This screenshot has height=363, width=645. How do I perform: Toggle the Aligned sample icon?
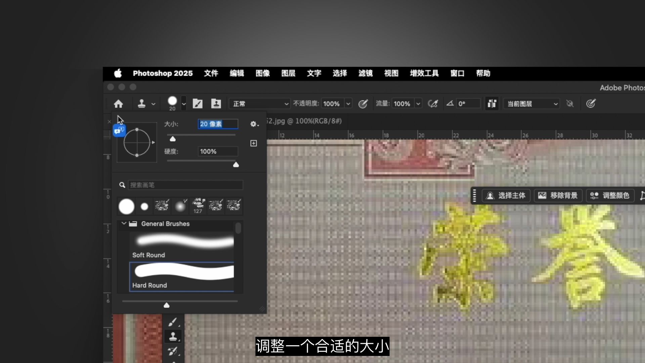492,104
